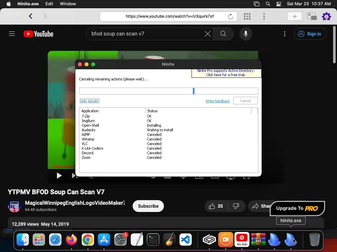Subscribe to MagicalWinnipegEnglishLogoVideoMaker7 channel
Image resolution: width=337 pixels, height=252 pixels.
pos(148,206)
